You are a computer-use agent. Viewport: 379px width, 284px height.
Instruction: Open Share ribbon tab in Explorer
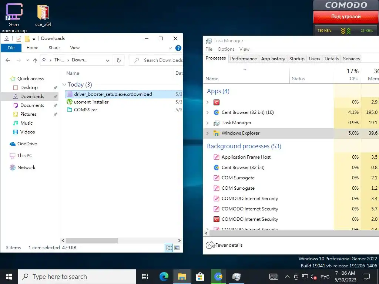(x=54, y=48)
